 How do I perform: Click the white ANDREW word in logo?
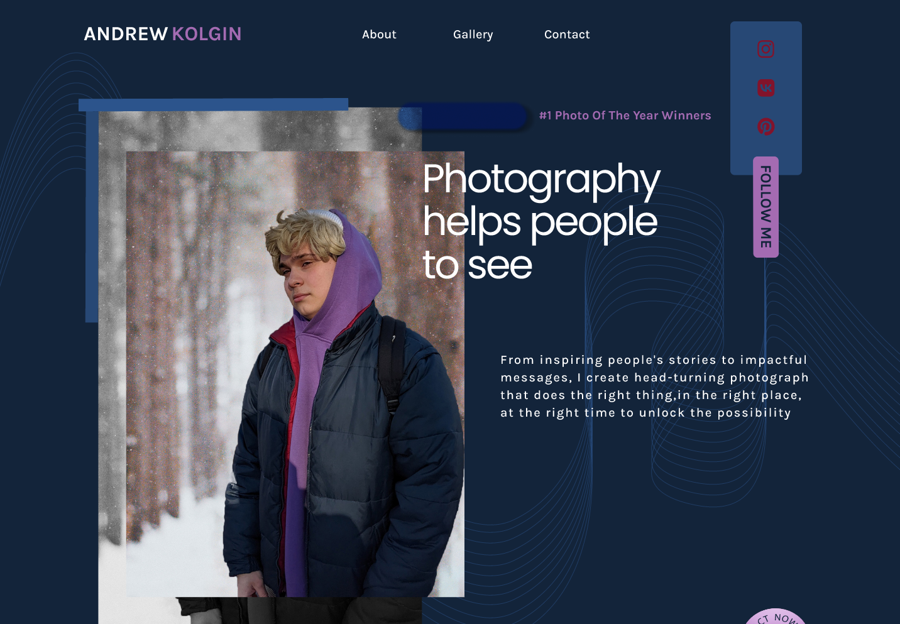[126, 34]
